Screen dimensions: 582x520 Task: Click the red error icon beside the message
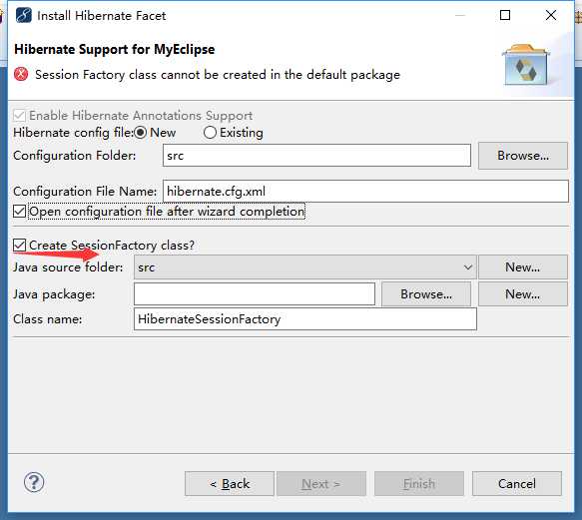point(21,74)
